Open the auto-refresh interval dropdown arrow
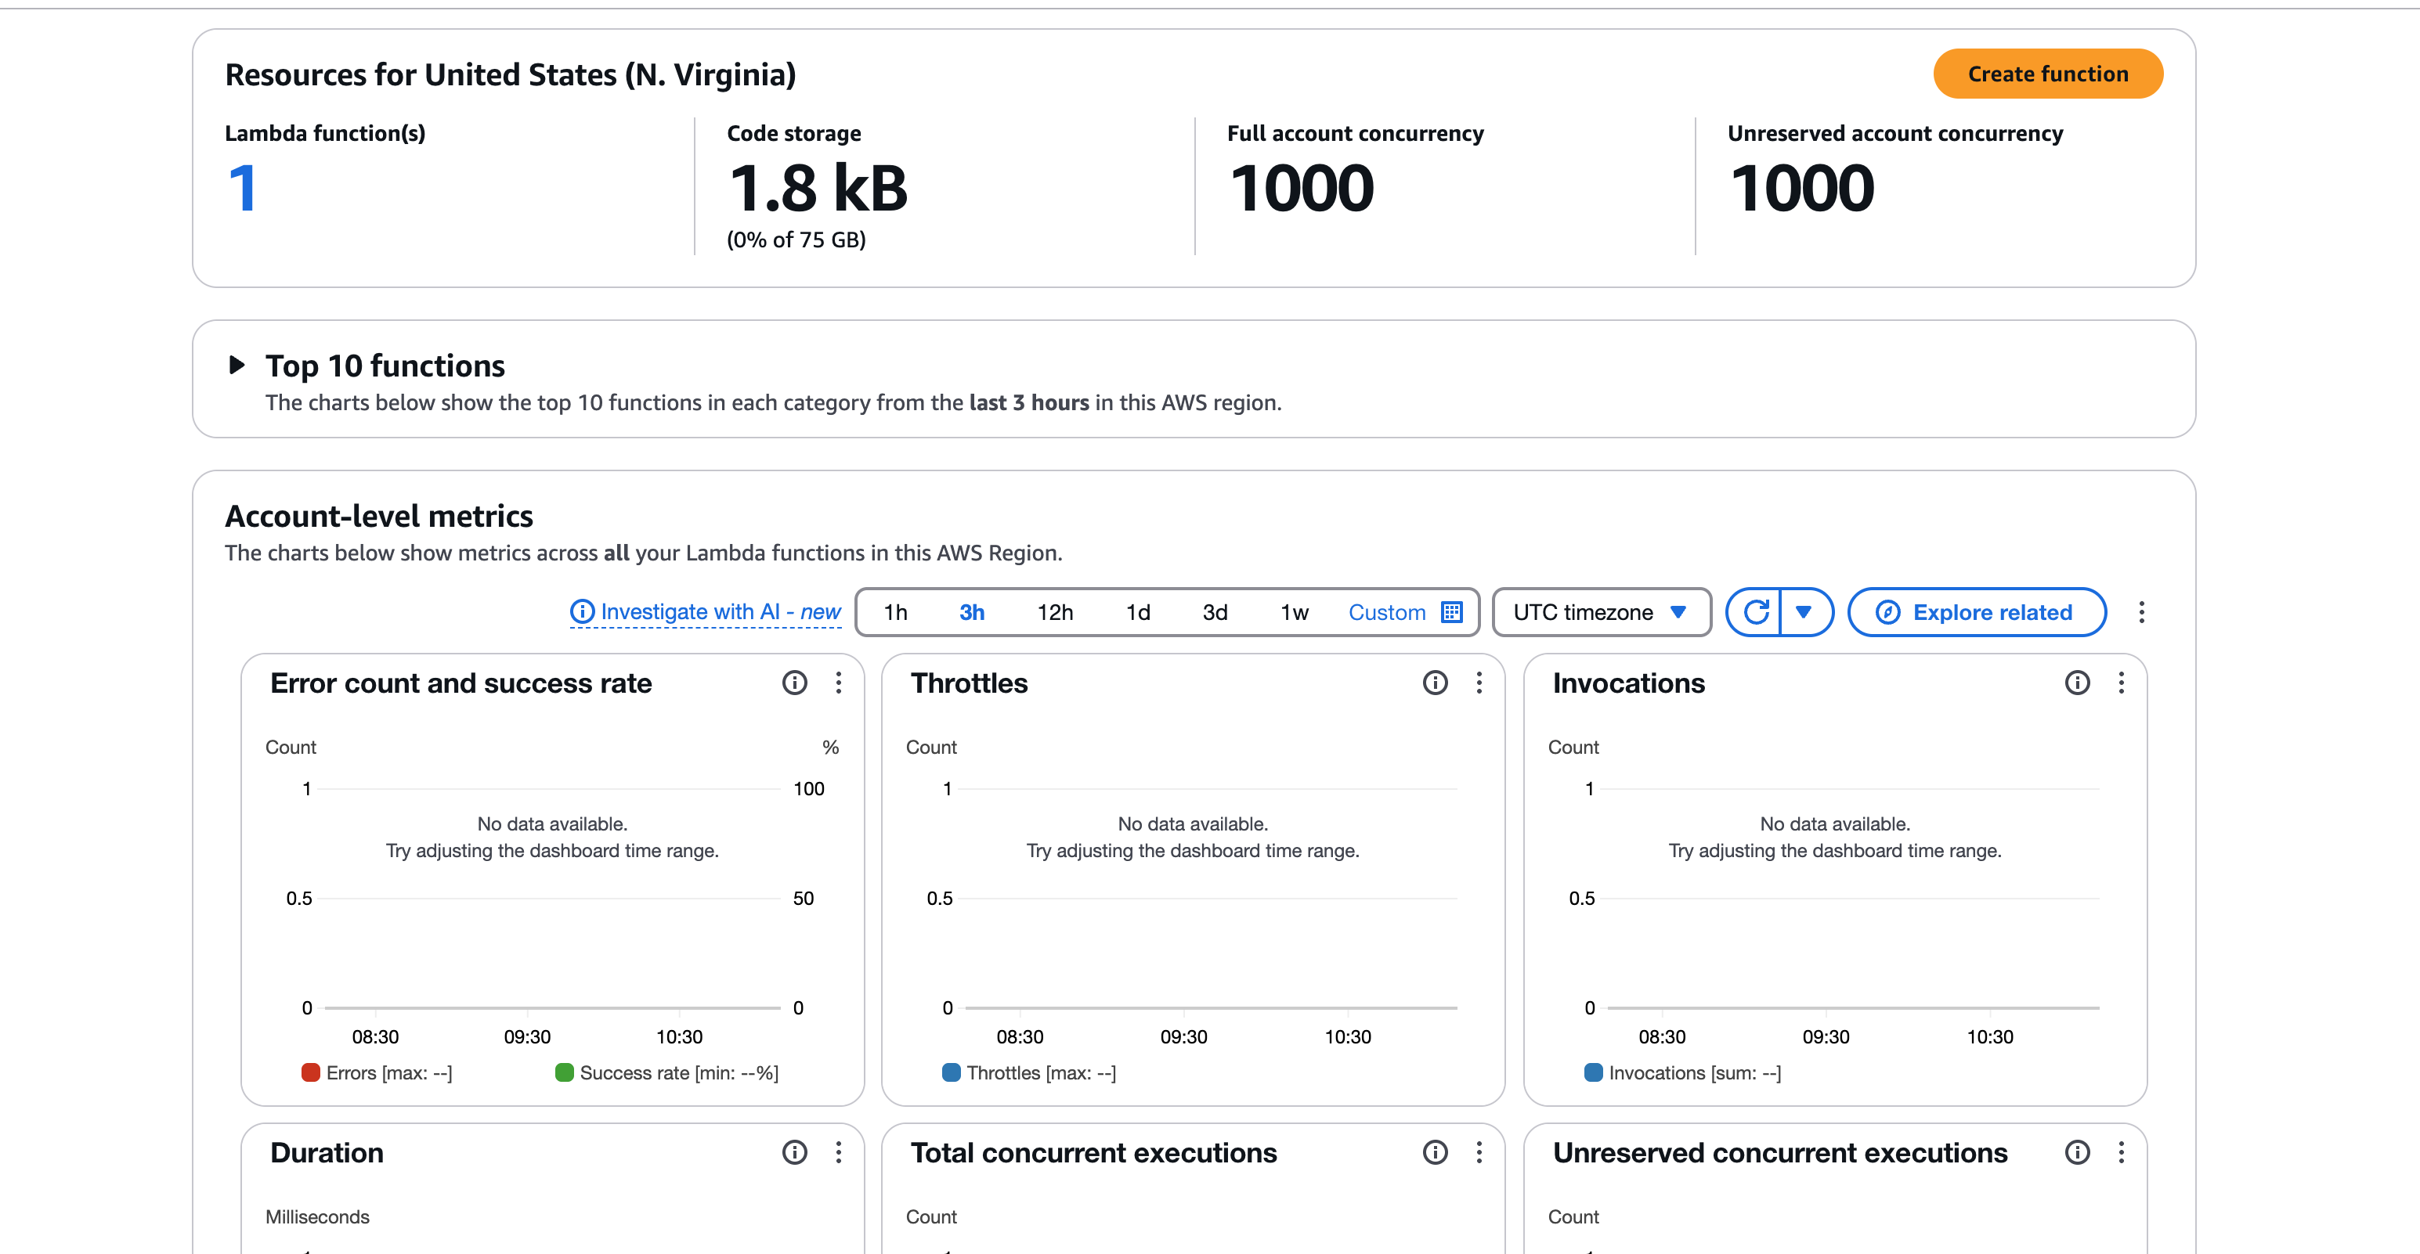 1804,612
